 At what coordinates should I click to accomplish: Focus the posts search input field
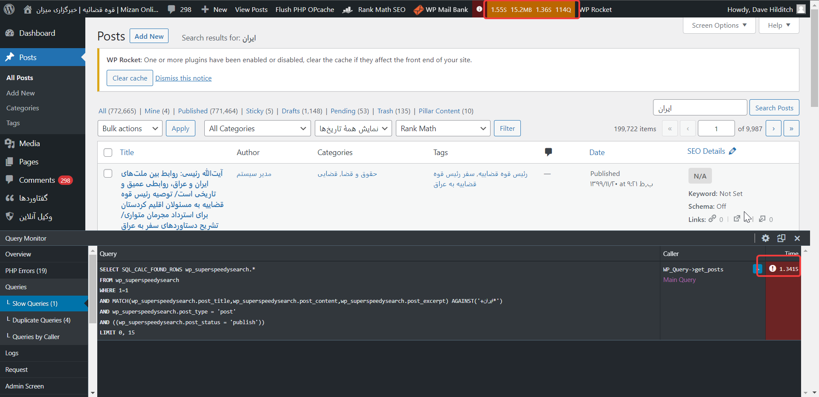(700, 108)
